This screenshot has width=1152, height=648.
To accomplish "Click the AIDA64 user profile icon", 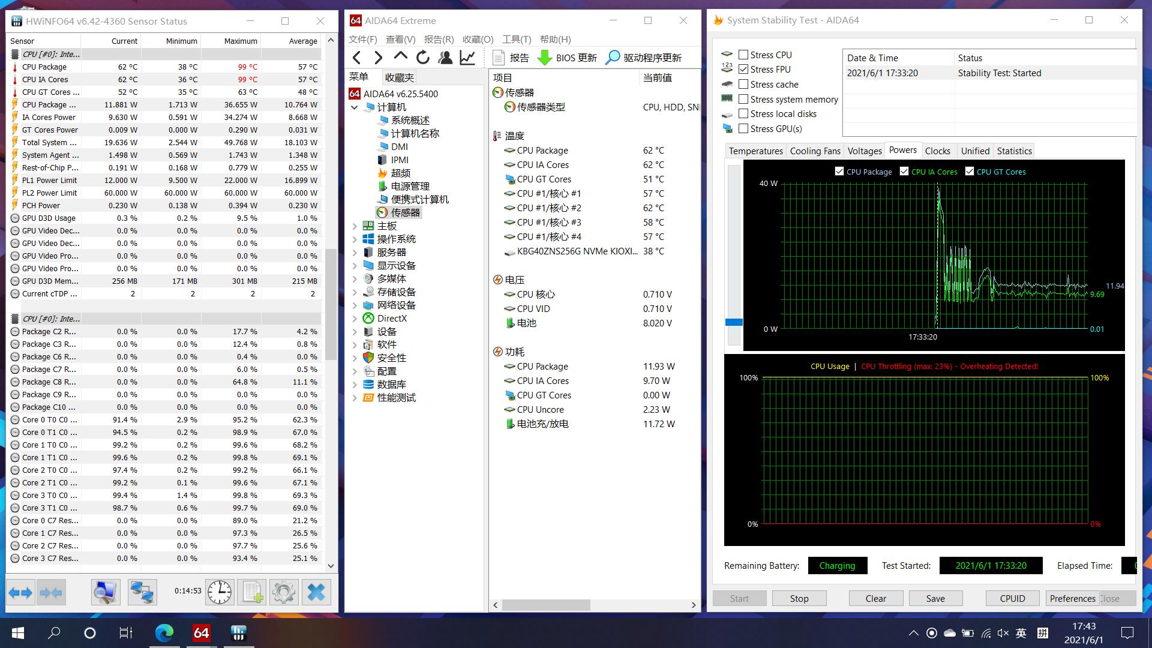I will point(445,58).
